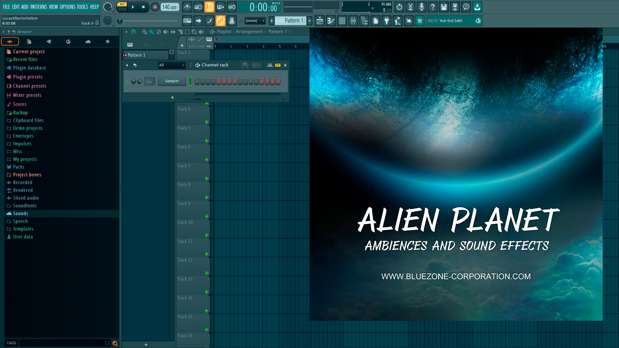Click the channel rack swing knob
Screen dimensions: 619x348
pos(245,65)
